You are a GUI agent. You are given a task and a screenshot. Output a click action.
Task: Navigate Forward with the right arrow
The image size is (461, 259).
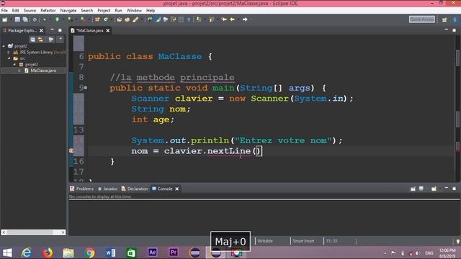click(245, 19)
